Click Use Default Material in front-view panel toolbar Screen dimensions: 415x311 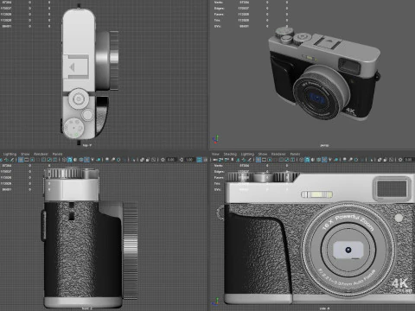[x=313, y=160]
